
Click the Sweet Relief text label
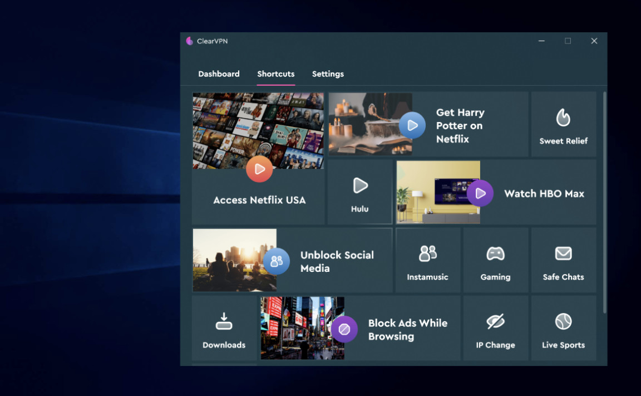click(x=563, y=141)
